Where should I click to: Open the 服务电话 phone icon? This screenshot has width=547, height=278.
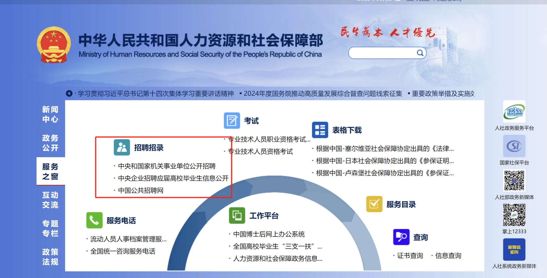point(94,220)
